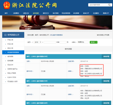113x105 pixels.
Task: Click the arrow bullet before 社会中介机构
Action: pyautogui.click(x=6, y=77)
